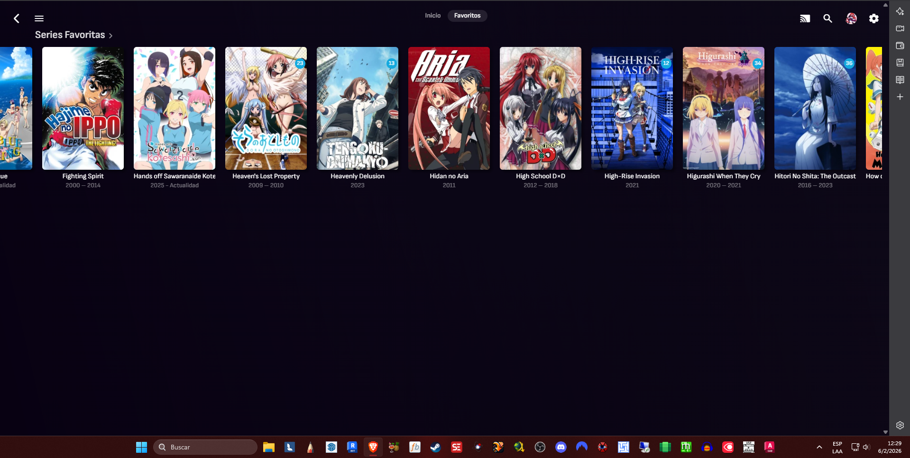Open OBS Studio from the taskbar
Screen dimensions: 910x458
pyautogui.click(x=540, y=447)
